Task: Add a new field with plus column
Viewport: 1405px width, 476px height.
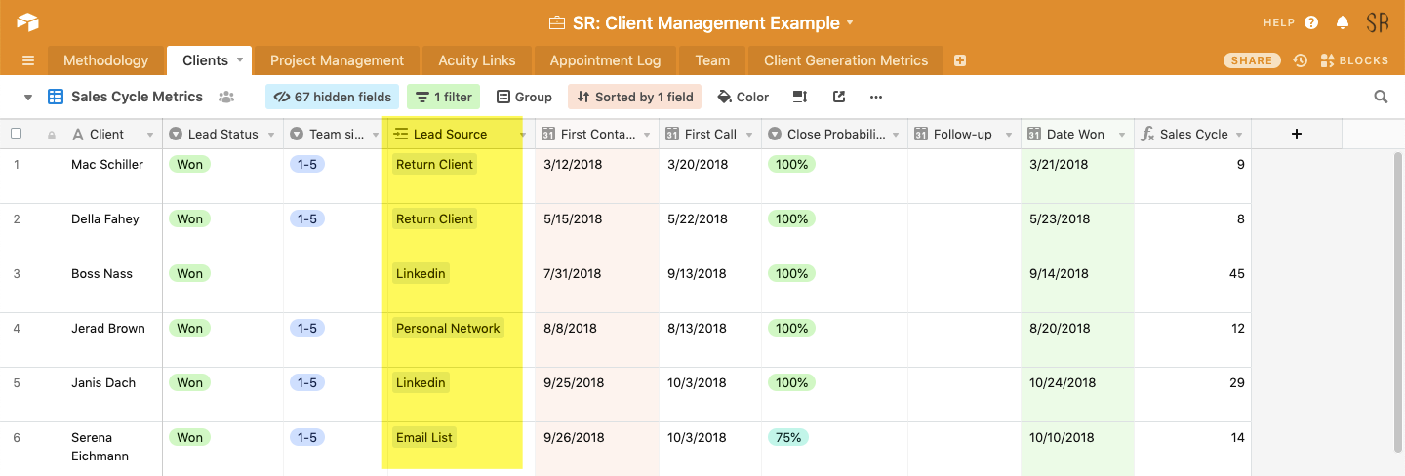Action: click(x=1296, y=134)
